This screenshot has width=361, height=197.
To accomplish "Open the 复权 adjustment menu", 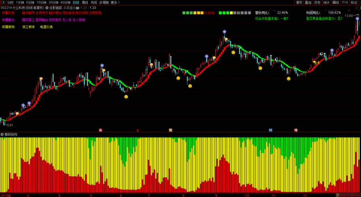I will 299,2.
